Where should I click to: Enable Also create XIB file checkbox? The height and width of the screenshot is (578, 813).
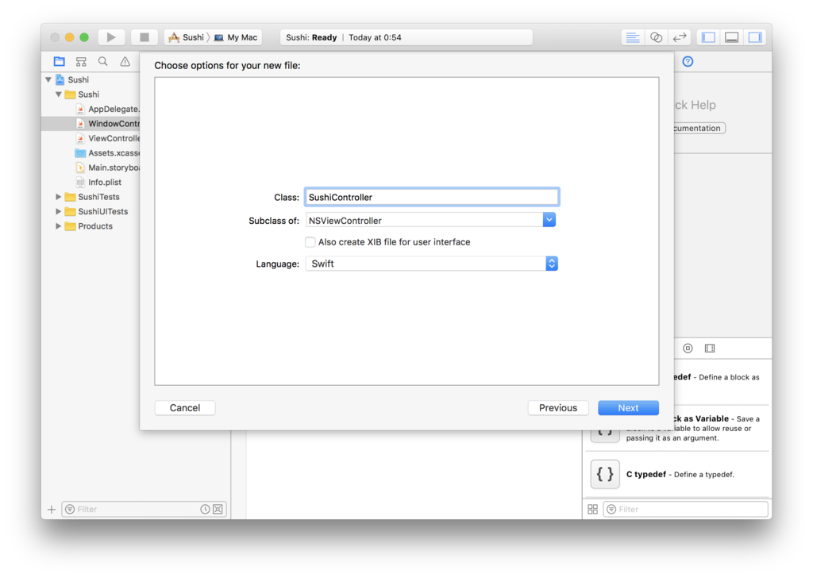pyautogui.click(x=310, y=242)
